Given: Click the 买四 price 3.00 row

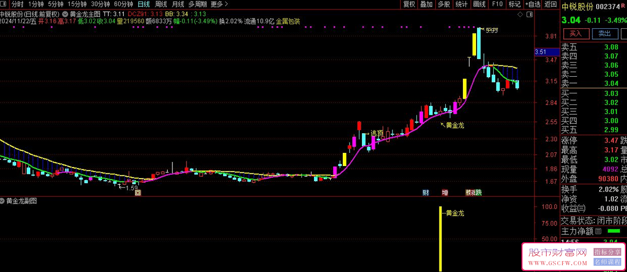Looking at the screenshot, I should pyautogui.click(x=594, y=121).
